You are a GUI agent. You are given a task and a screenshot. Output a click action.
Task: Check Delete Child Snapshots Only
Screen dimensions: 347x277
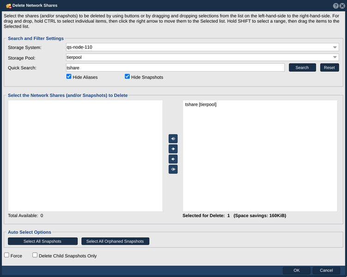tap(35, 255)
